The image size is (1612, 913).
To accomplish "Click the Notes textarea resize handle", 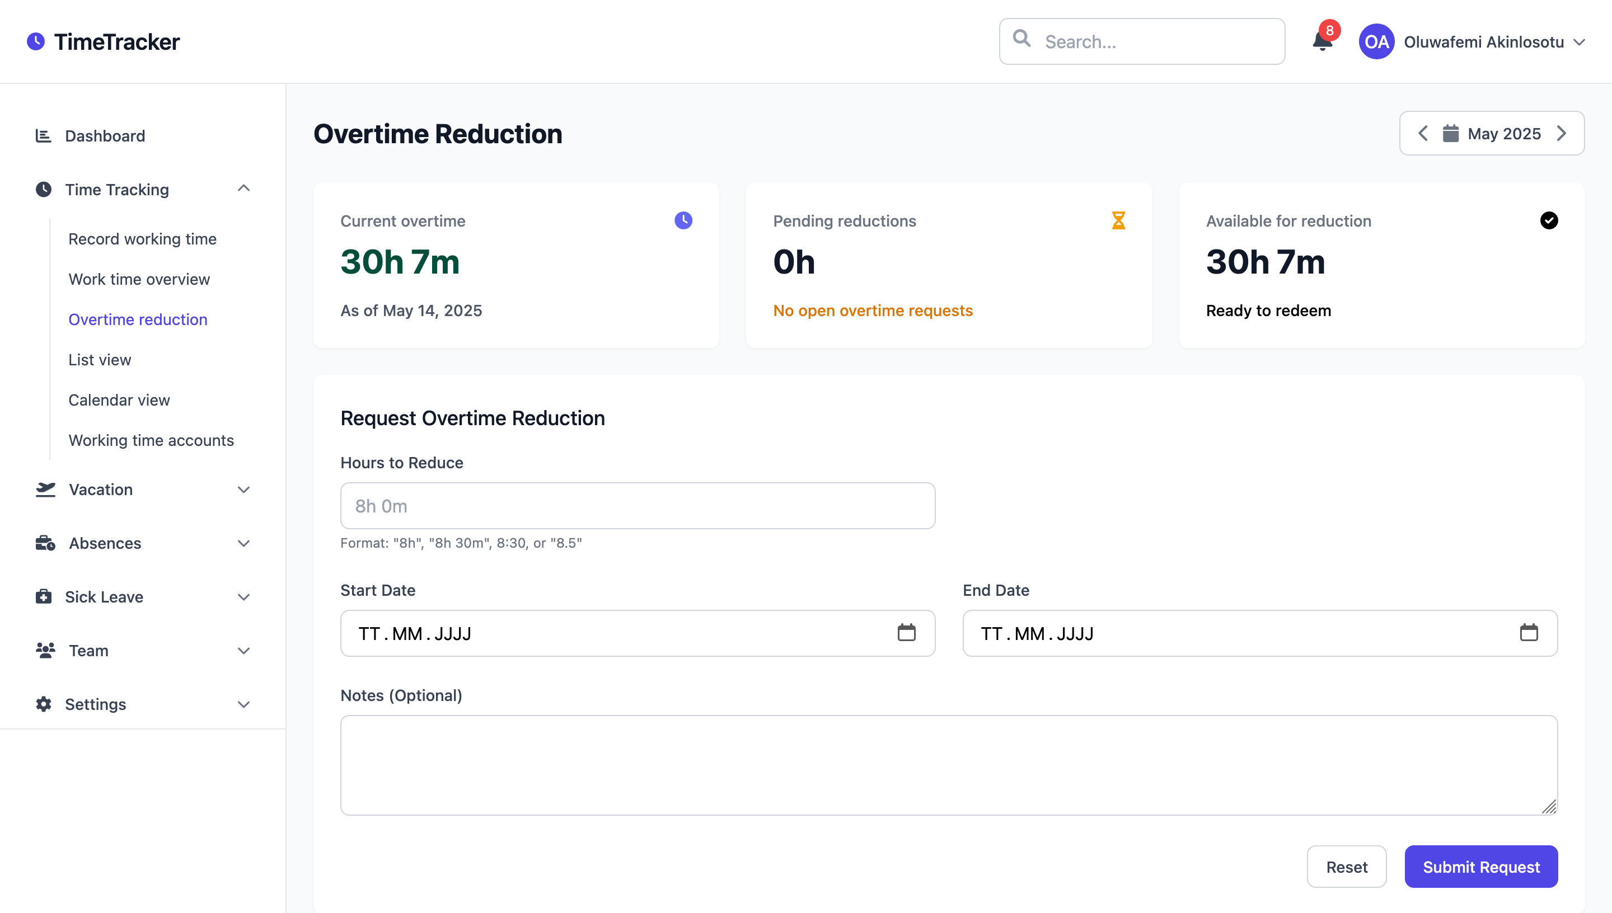I will [1549, 806].
